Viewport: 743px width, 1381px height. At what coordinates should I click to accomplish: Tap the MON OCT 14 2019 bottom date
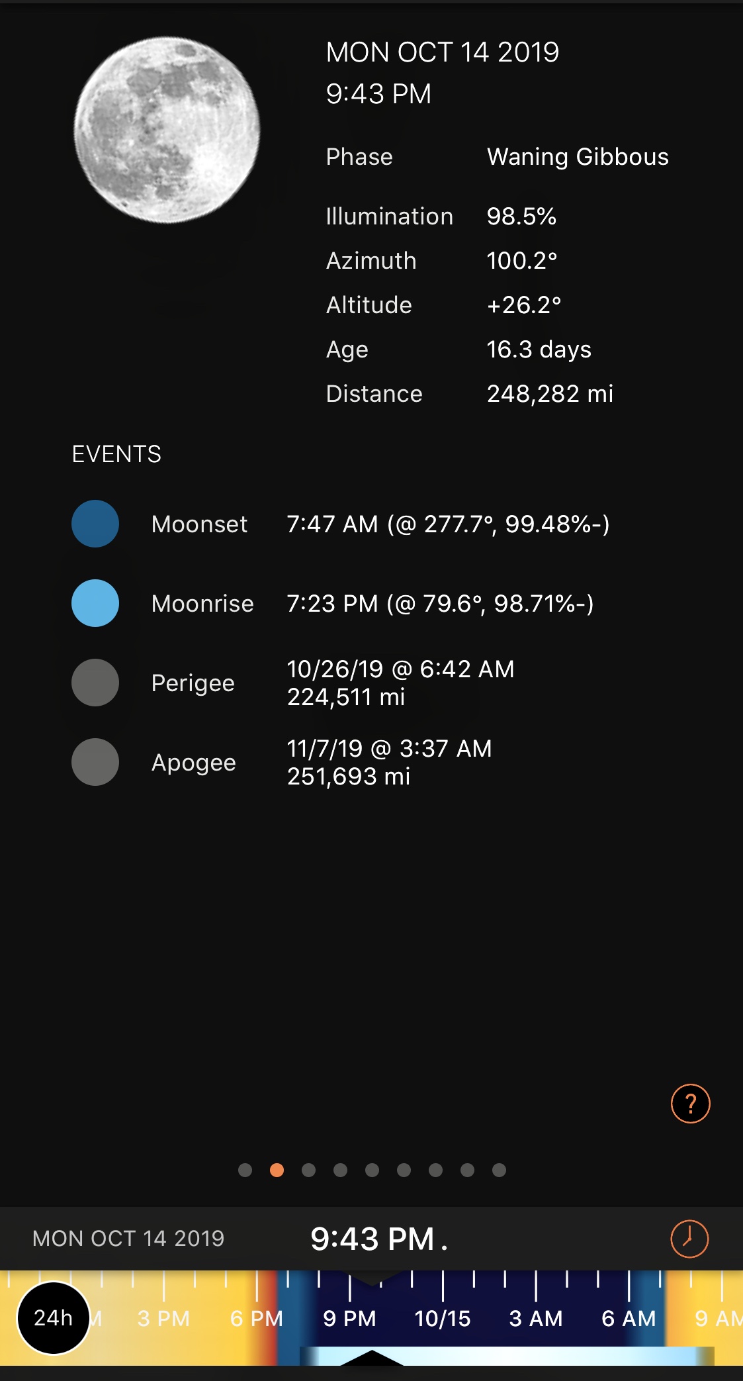pyautogui.click(x=128, y=1239)
